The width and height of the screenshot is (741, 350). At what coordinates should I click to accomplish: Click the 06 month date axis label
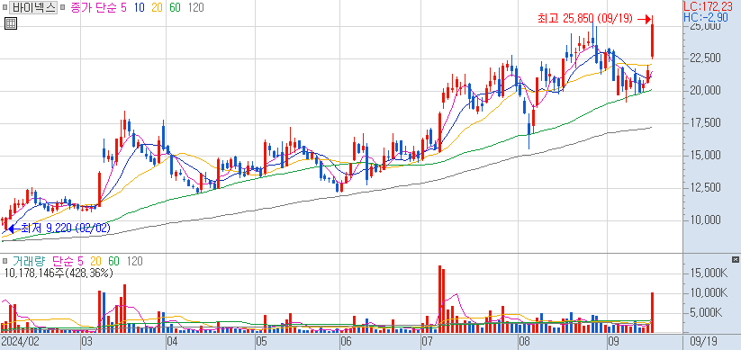pyautogui.click(x=347, y=341)
